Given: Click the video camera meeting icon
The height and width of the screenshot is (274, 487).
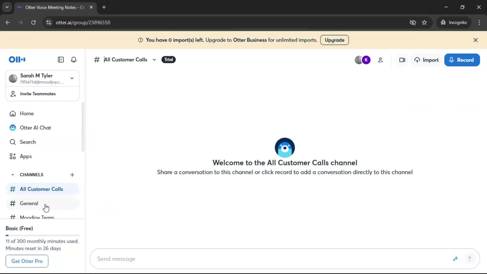Looking at the screenshot, I should (x=402, y=60).
